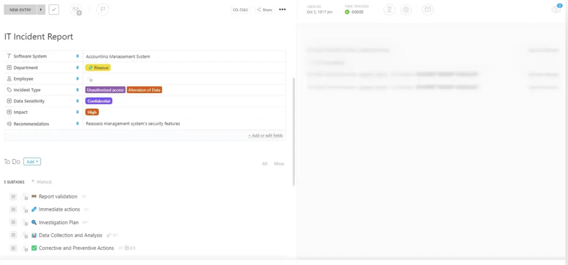568x265 pixels.
Task: Open the Data Collection and Analysis subtask
Action: (x=70, y=235)
